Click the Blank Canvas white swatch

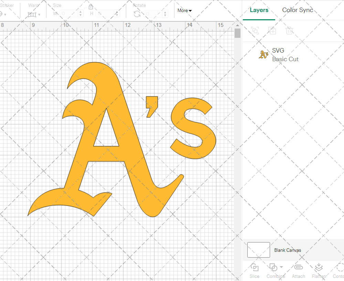coord(259,250)
